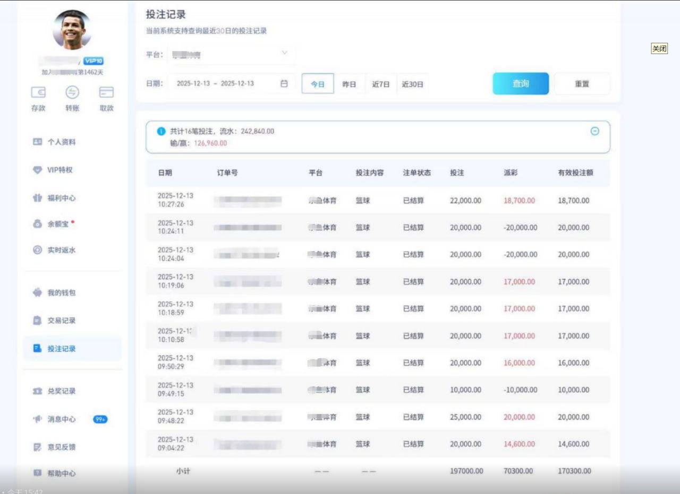The height and width of the screenshot is (494, 680).
Task: Expand the 平台 platform dropdown
Action: (x=231, y=54)
